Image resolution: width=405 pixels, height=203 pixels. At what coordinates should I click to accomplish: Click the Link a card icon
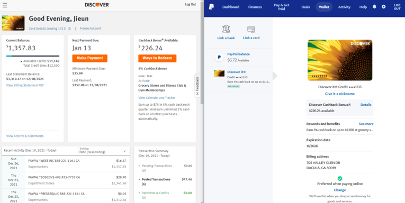point(251,30)
